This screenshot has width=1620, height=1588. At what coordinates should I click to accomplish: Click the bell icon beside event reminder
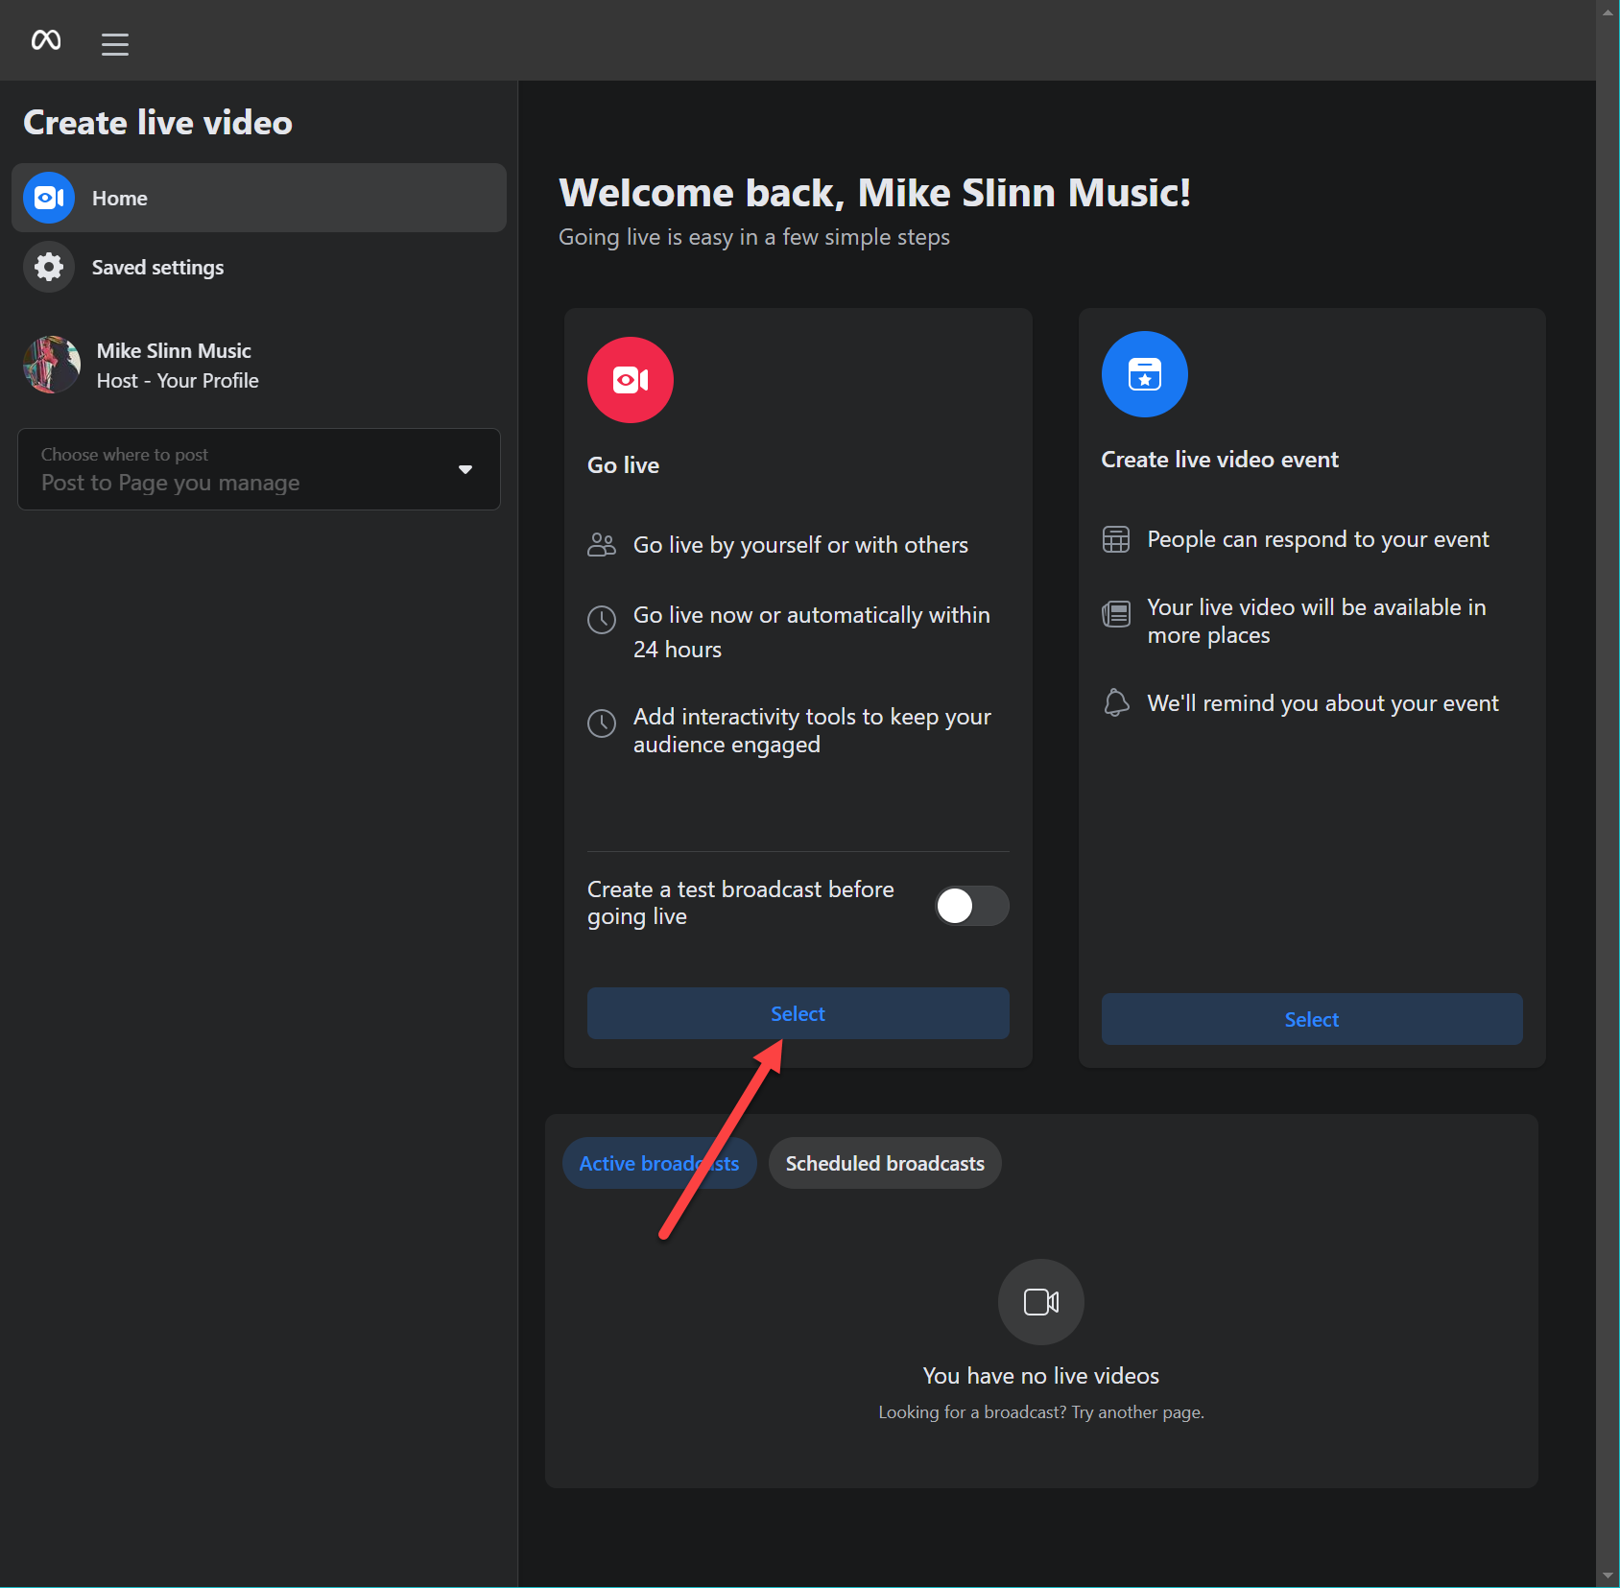[1116, 703]
